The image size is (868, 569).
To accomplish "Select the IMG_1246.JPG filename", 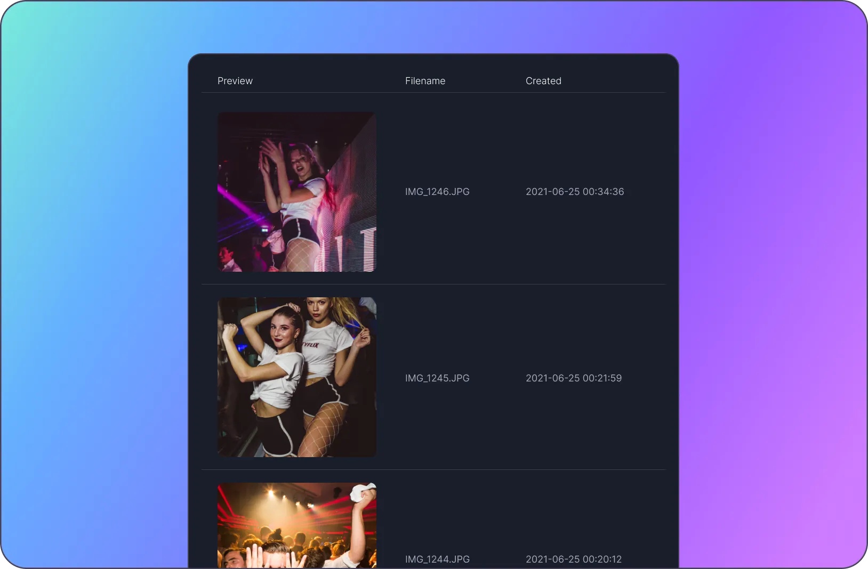I will [x=437, y=192].
